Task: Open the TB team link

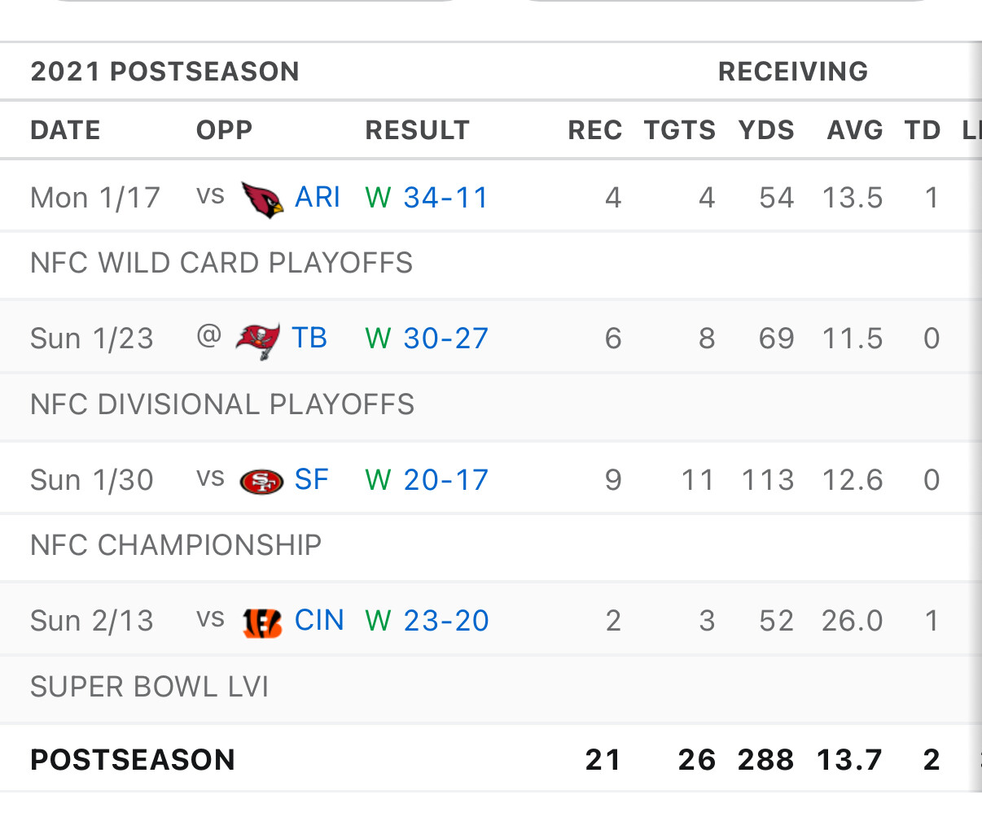Action: tap(309, 338)
